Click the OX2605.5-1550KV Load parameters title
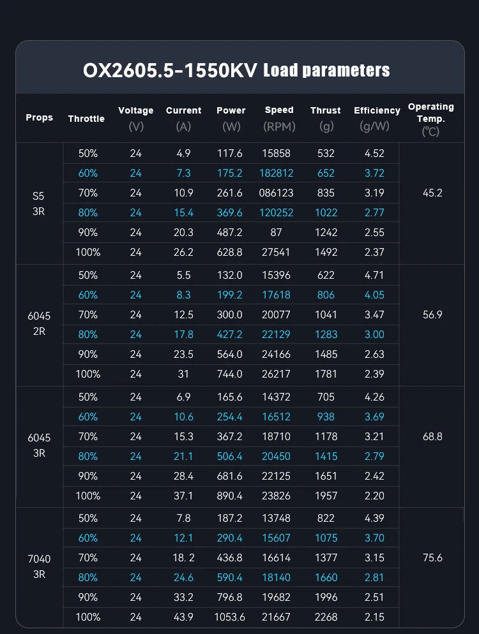 click(x=236, y=70)
